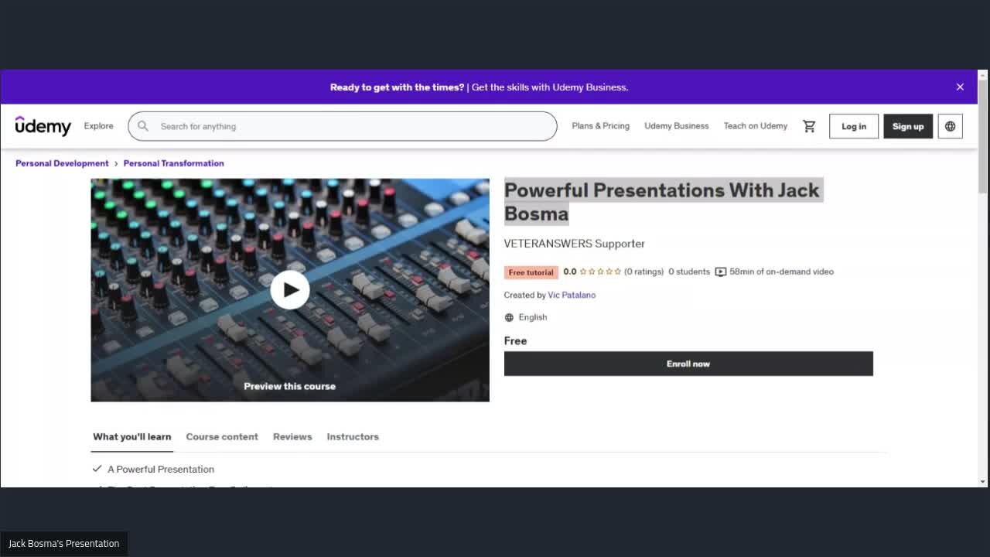Select the What you'll learn tab
The image size is (990, 557).
(132, 436)
